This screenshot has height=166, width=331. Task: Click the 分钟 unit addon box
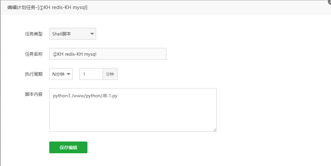pyautogui.click(x=110, y=74)
